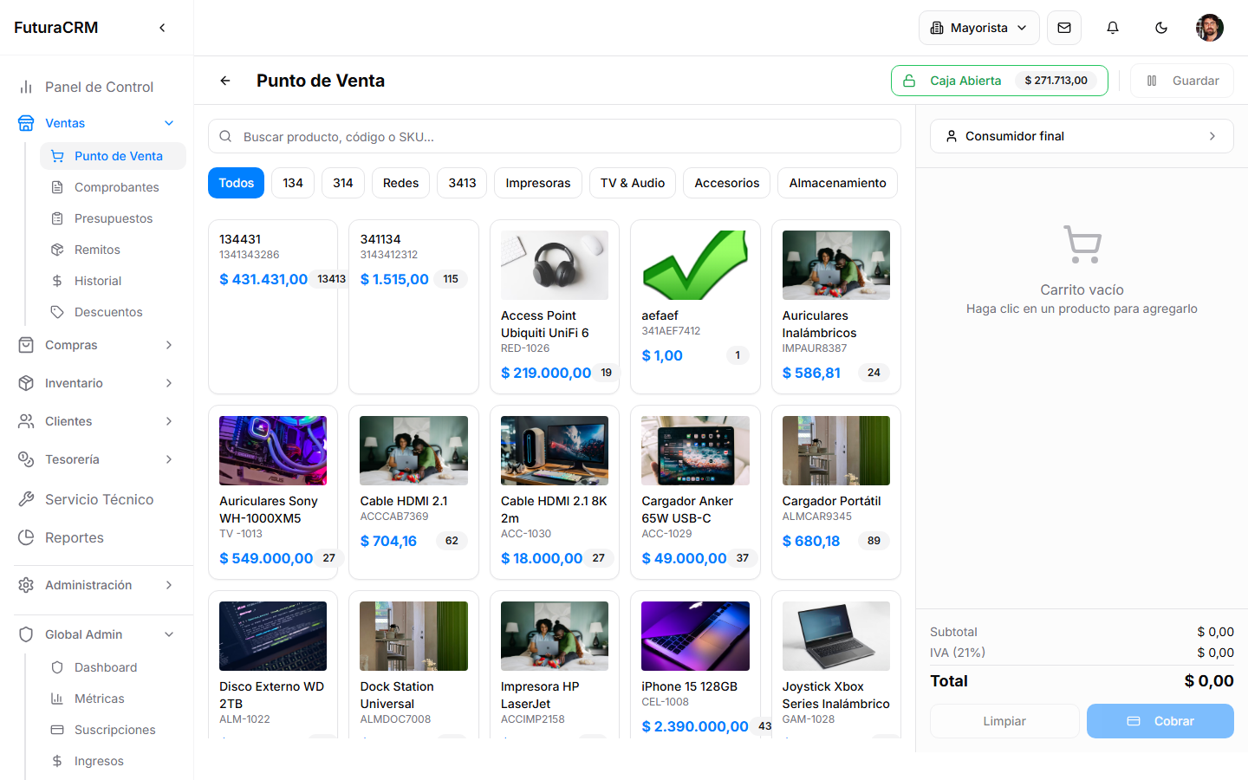Open the Mayorista price list dropdown
Screen dimensions: 1248x780
coord(978,28)
